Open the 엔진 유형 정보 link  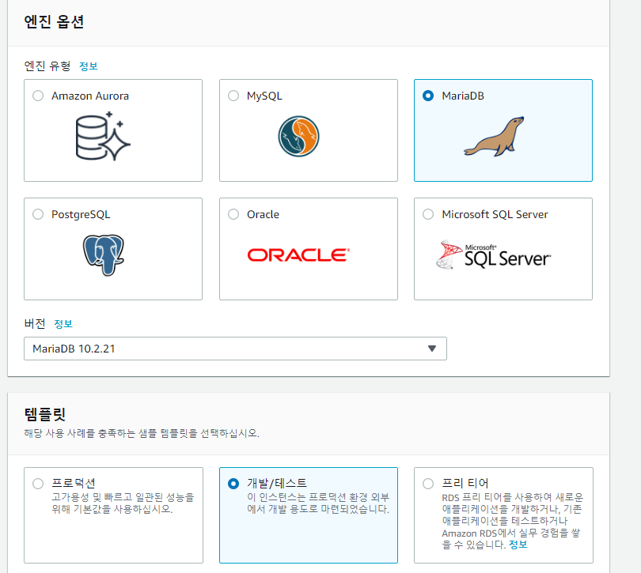click(x=89, y=66)
